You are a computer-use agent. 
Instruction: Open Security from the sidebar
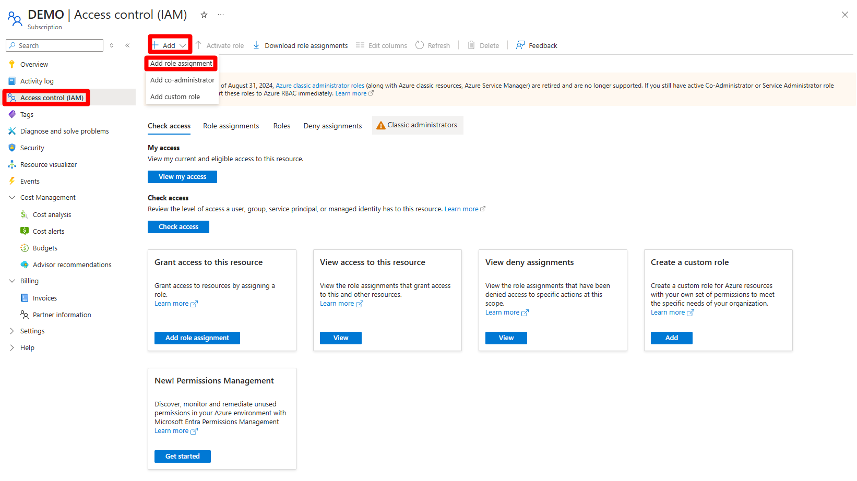(x=32, y=148)
